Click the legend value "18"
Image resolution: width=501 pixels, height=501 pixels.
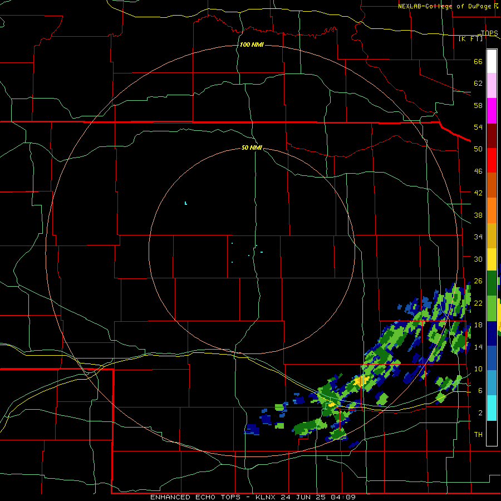478,325
